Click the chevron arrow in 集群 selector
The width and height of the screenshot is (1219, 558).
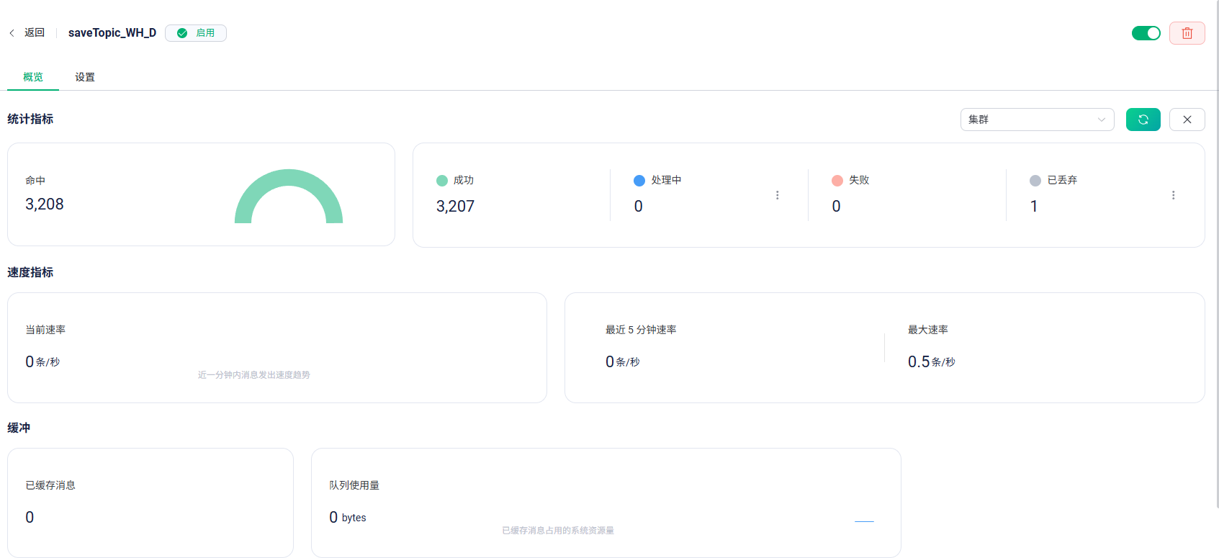point(1101,120)
